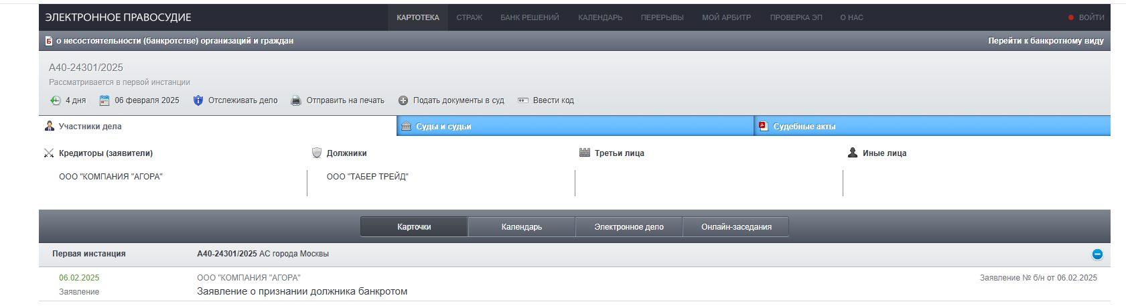Click ООО "КОМПАНИЯ "АГОРА" in the filing row
This screenshot has height=308, width=1126.
point(249,278)
